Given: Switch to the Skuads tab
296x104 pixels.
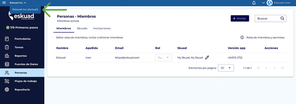Looking at the screenshot, I should [82, 28].
